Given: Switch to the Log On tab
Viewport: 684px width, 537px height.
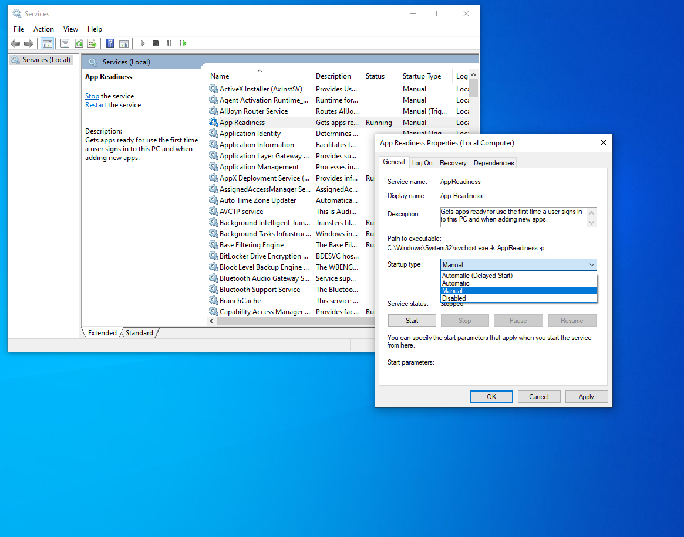Looking at the screenshot, I should pyautogui.click(x=422, y=163).
